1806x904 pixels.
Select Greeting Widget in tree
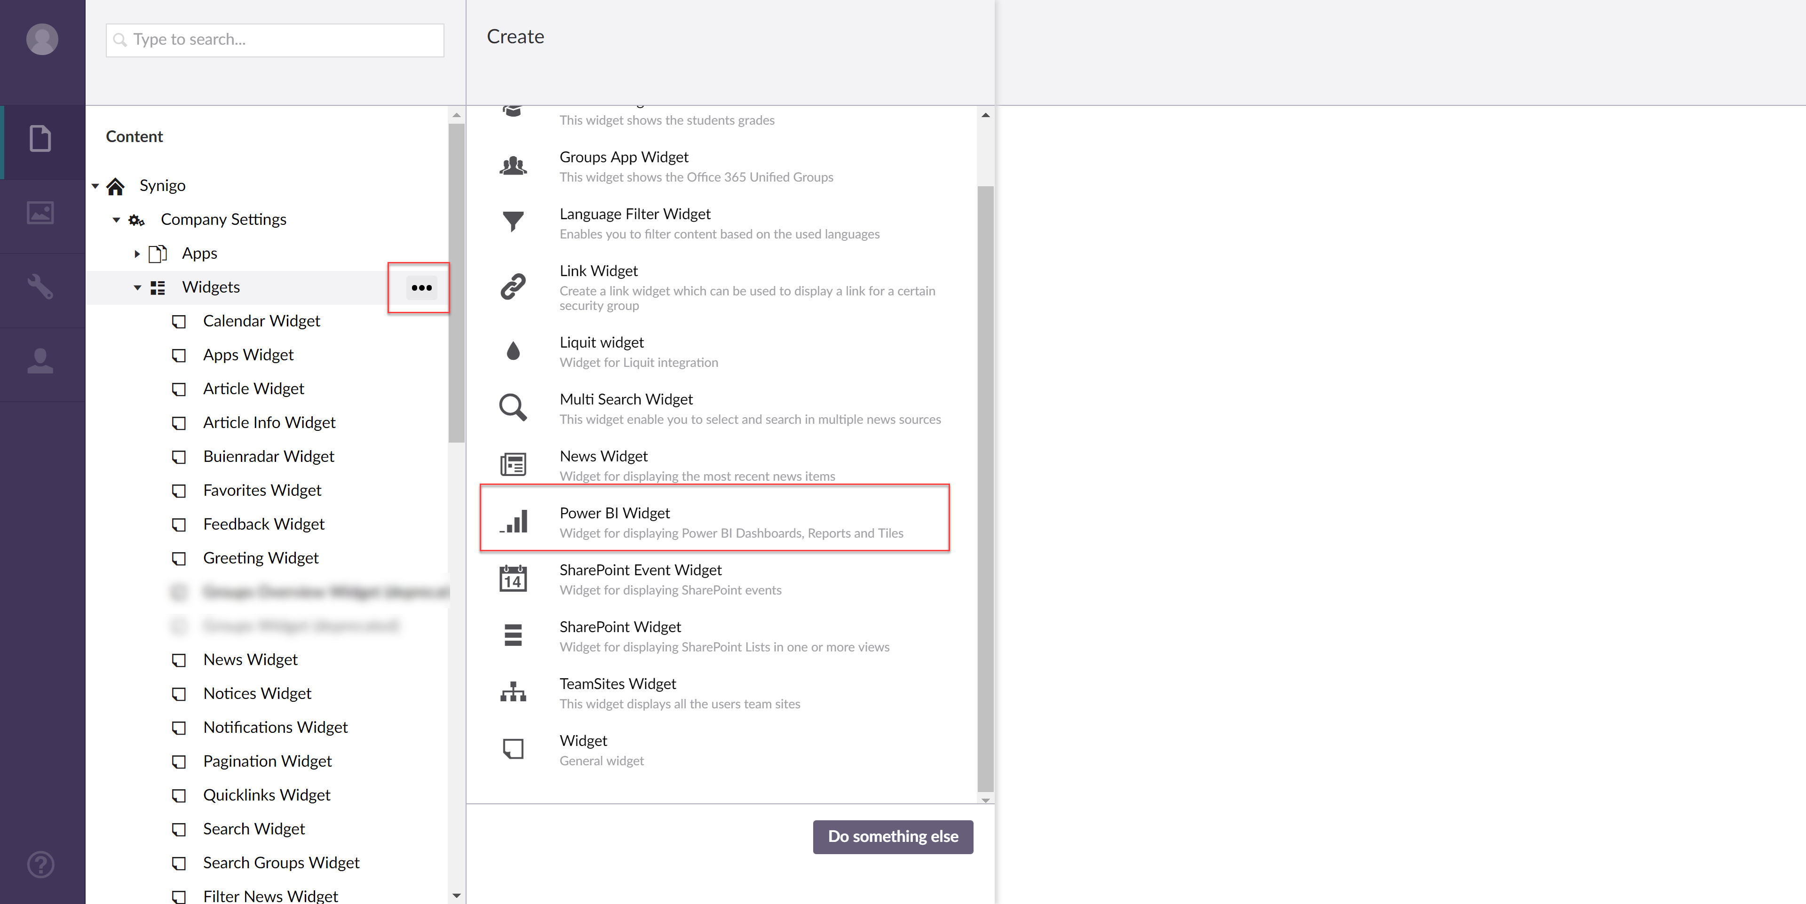pyautogui.click(x=261, y=558)
